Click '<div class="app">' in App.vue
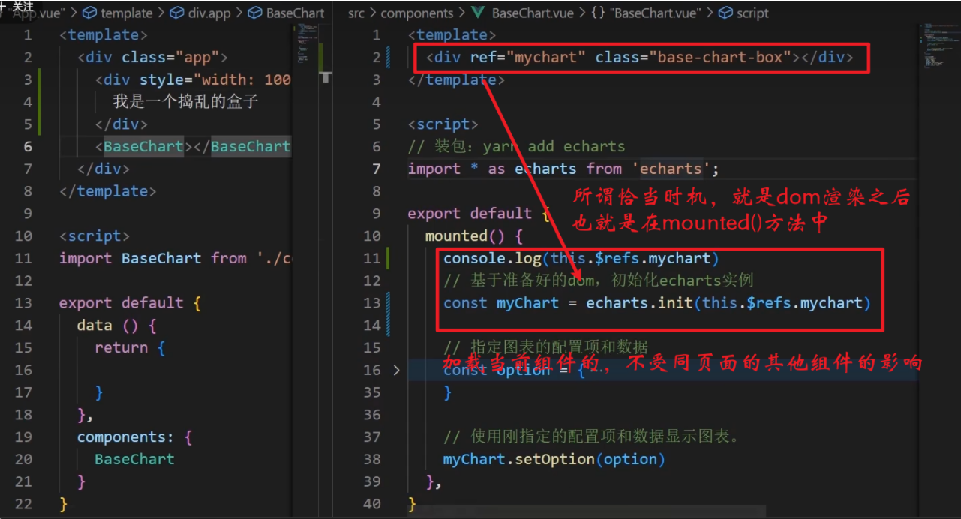The height and width of the screenshot is (519, 961). pos(152,57)
